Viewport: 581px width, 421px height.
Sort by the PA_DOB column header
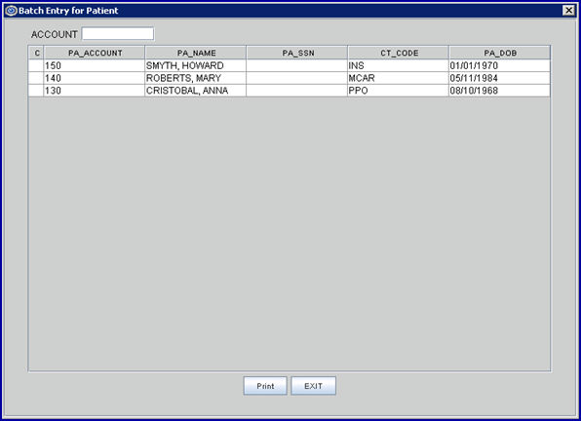pyautogui.click(x=499, y=53)
